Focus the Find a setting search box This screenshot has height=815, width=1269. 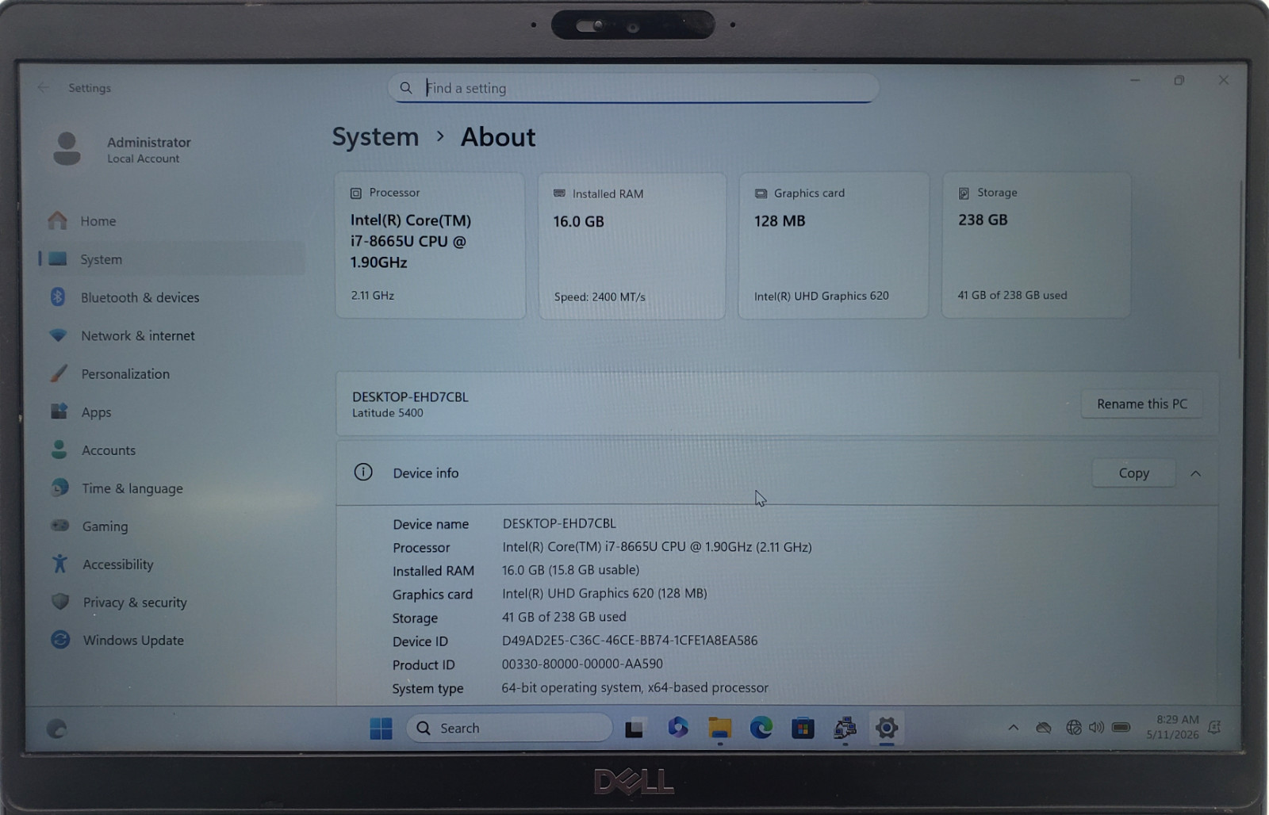coord(633,88)
